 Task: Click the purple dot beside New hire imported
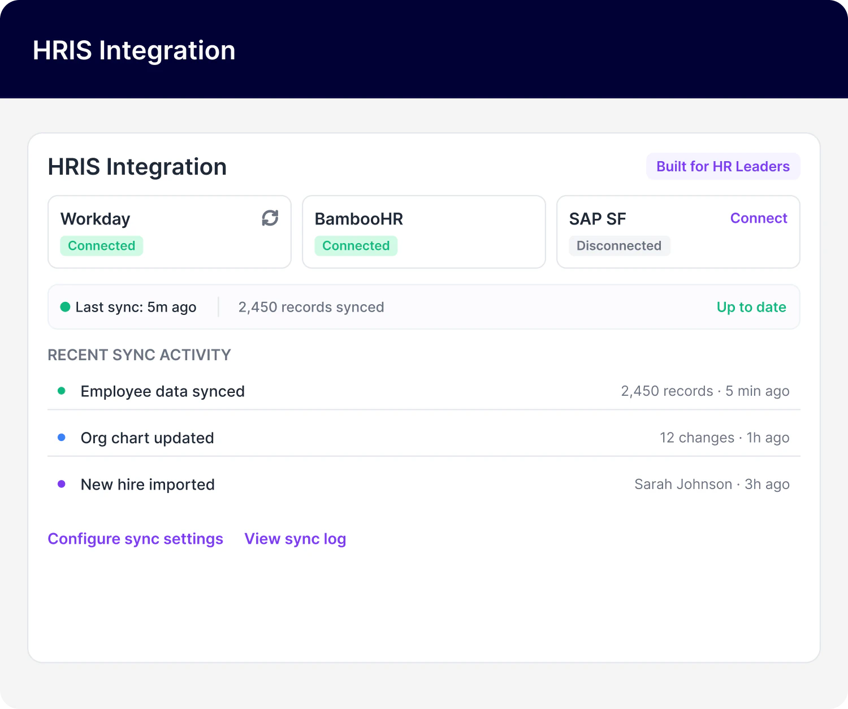pos(62,484)
